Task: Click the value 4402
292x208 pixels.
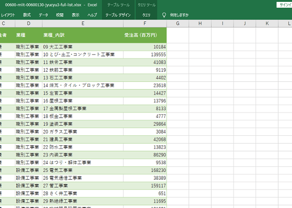Action: pos(161,78)
